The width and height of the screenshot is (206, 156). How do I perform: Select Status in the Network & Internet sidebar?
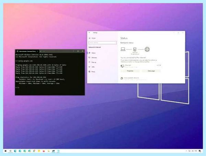(92, 53)
